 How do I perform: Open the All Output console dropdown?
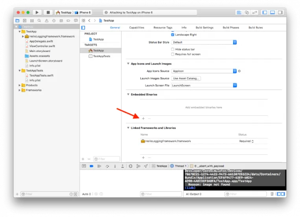click(x=193, y=194)
